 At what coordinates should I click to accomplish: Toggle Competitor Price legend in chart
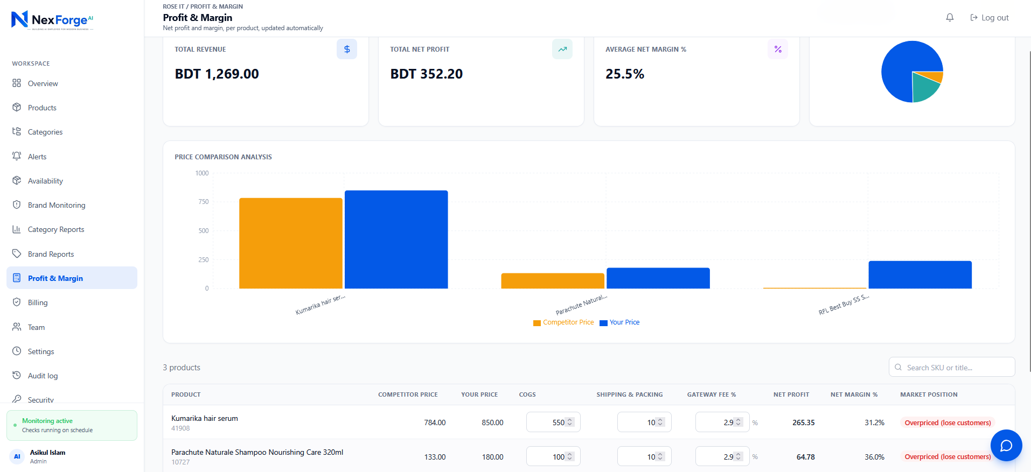(x=563, y=322)
